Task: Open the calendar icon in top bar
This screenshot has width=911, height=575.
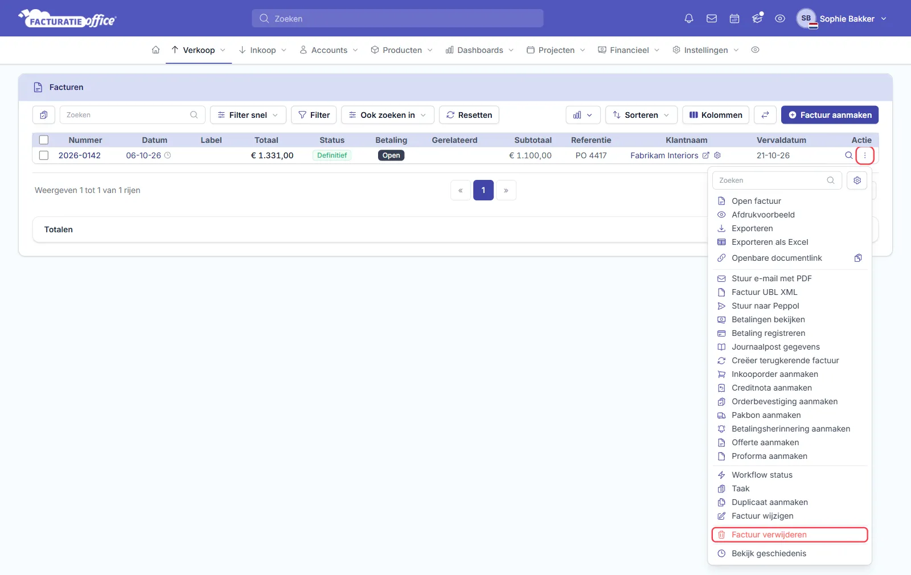Action: pos(734,19)
